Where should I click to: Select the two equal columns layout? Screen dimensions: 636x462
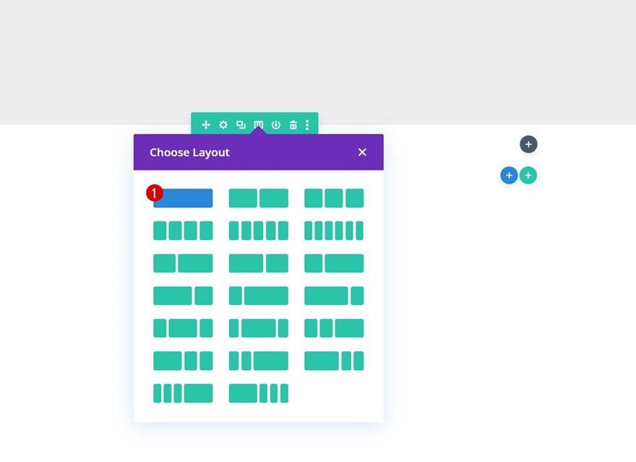pyautogui.click(x=258, y=198)
